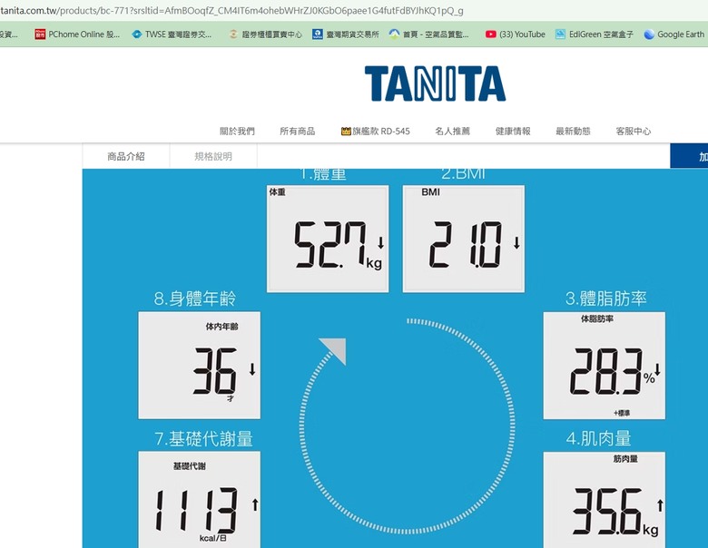Viewport: 708px width, 548px height.
Task: Open the 所有商品 menu
Action: (297, 132)
